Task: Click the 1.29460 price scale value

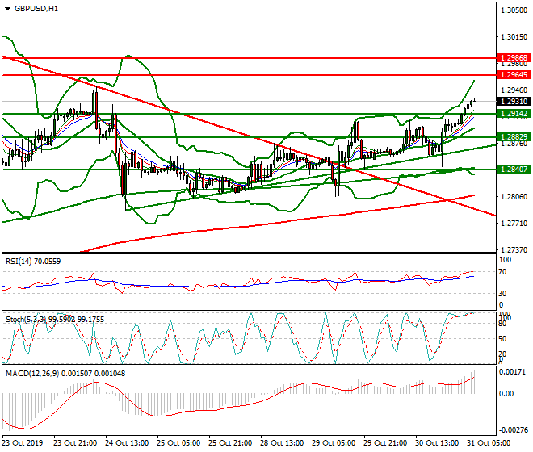Action: pyautogui.click(x=514, y=90)
